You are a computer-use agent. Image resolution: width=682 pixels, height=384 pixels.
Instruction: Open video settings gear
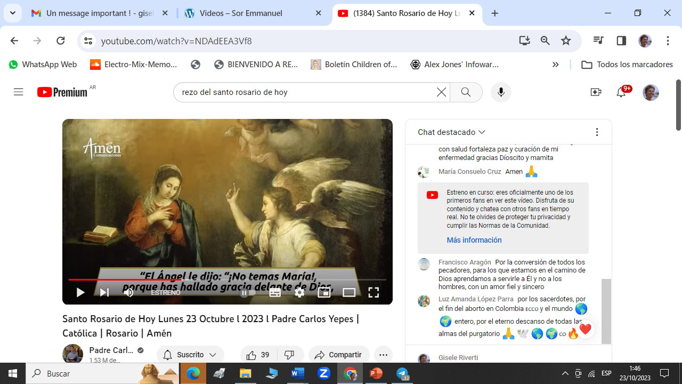tap(299, 292)
